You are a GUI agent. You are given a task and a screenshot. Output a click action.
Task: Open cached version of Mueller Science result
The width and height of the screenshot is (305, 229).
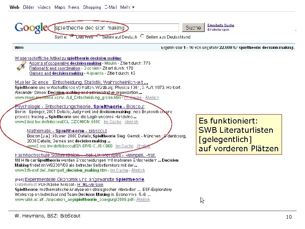pos(133,97)
